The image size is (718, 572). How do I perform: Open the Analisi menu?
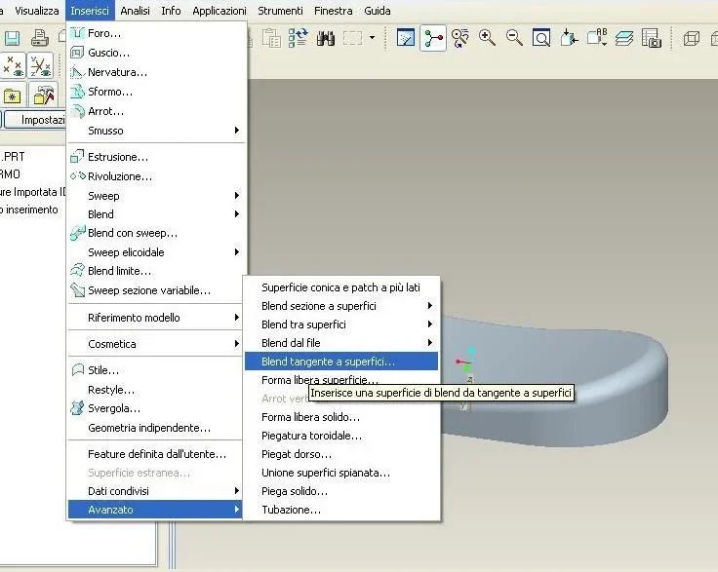tap(135, 11)
